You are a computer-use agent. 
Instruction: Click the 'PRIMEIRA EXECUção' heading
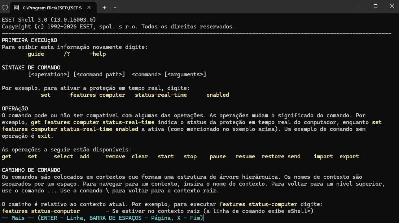[x=30, y=40]
